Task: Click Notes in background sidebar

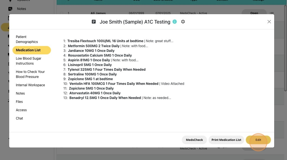Action: (x=21, y=9)
